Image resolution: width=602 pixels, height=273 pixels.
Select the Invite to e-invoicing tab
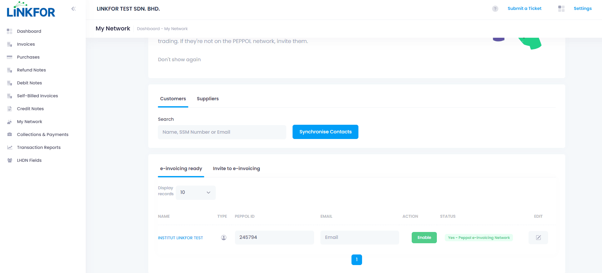[236, 168]
